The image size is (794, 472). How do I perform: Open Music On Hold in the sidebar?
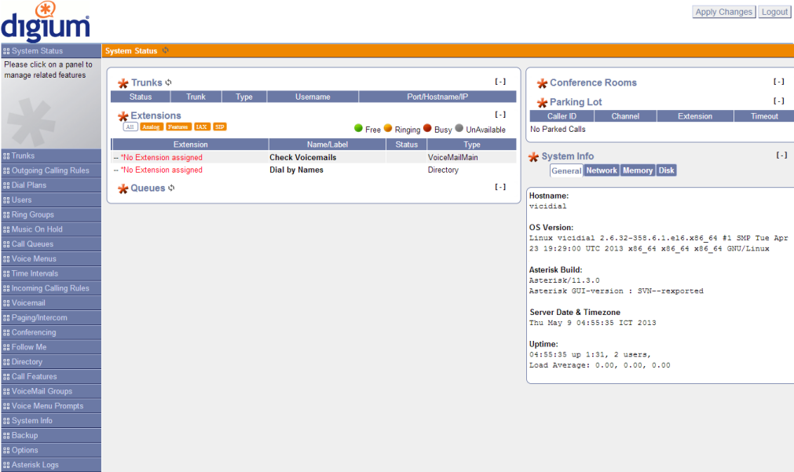(x=51, y=229)
